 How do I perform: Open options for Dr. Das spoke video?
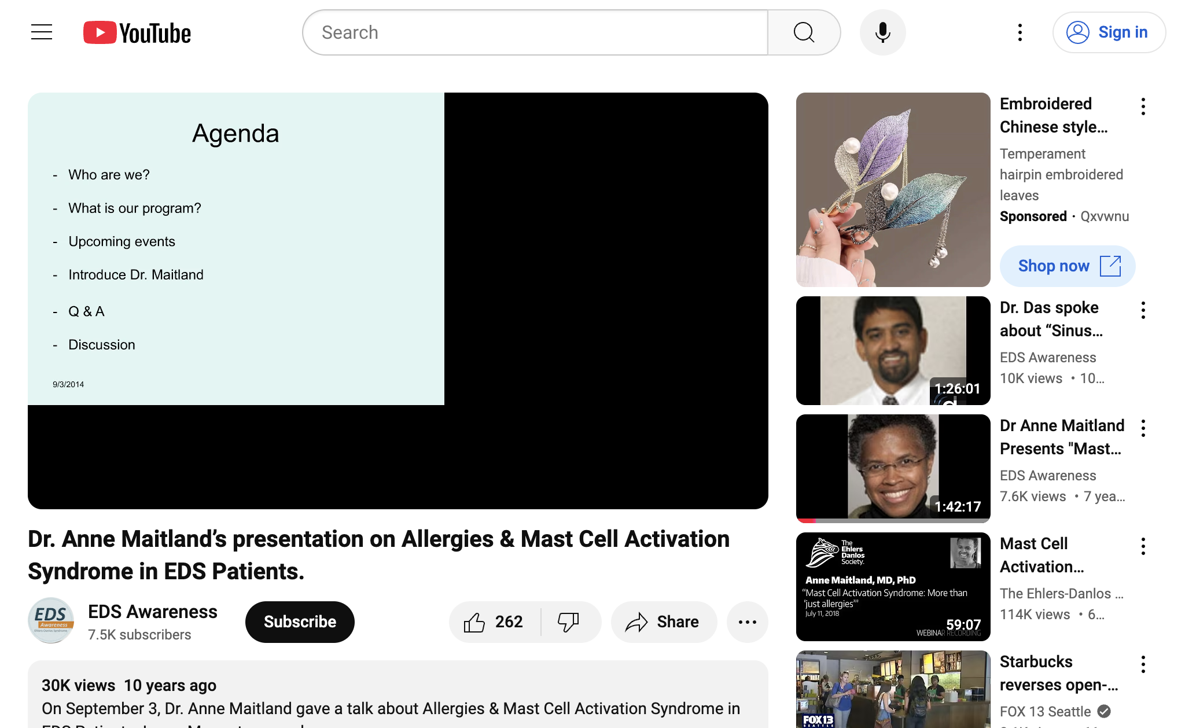click(x=1143, y=310)
